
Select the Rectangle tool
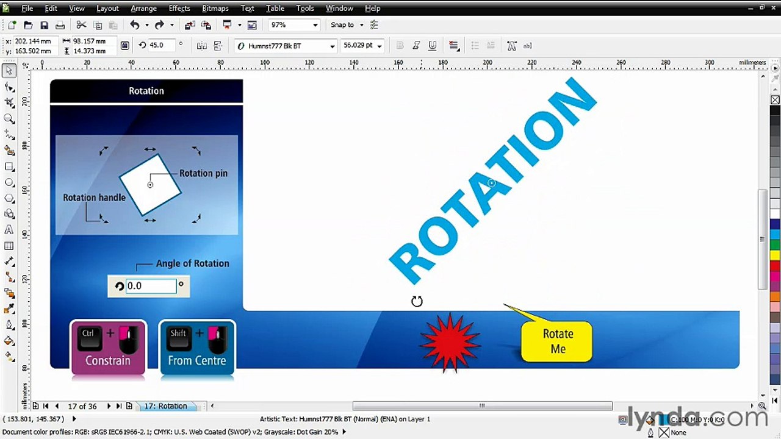(x=9, y=166)
